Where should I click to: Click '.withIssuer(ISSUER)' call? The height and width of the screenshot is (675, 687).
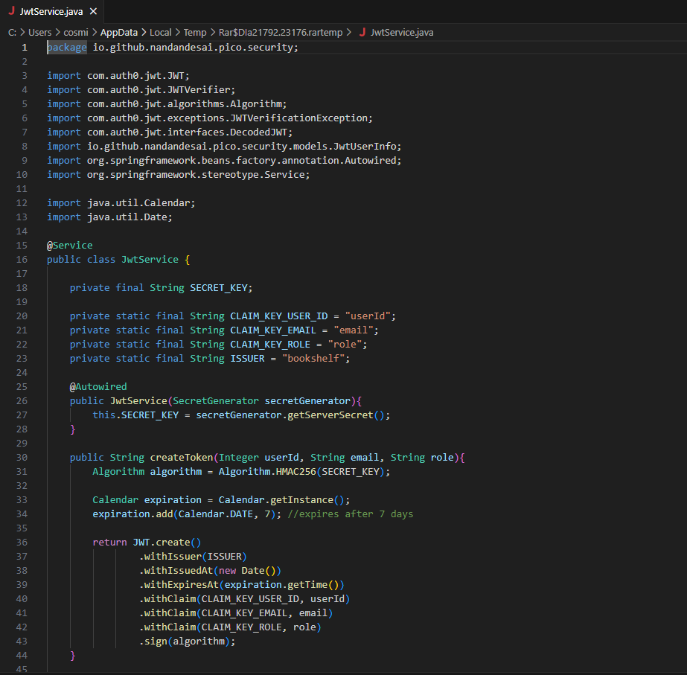pos(193,556)
